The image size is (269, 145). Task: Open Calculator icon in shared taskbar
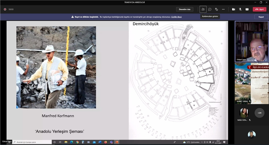(83, 142)
